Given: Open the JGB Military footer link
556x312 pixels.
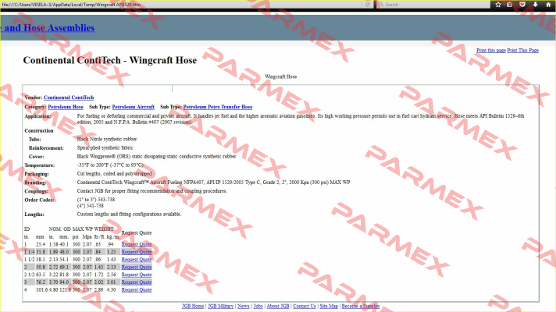Looking at the screenshot, I should click(220, 306).
